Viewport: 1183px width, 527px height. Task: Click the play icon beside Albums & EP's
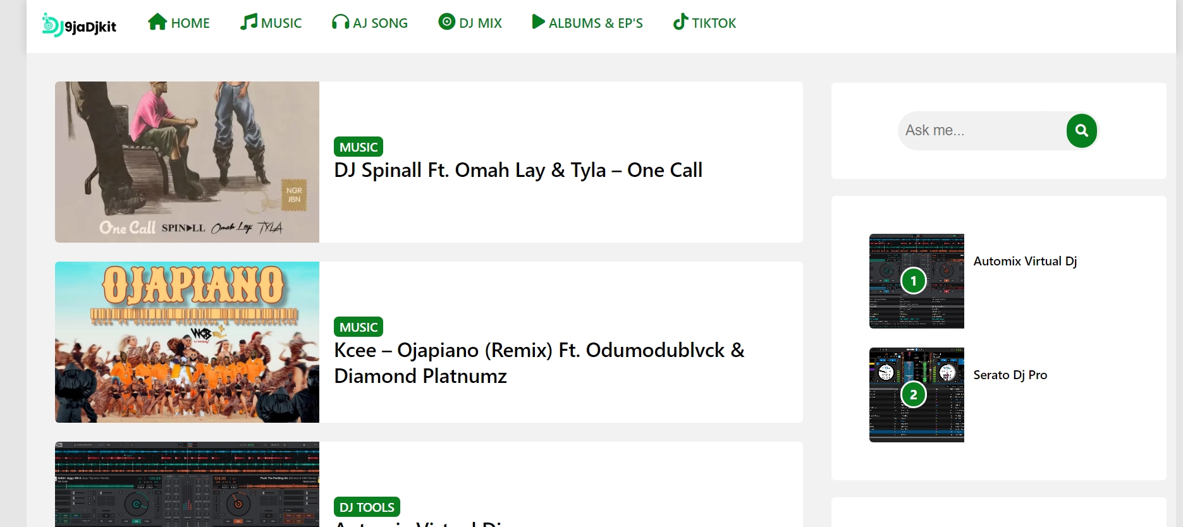tap(538, 22)
